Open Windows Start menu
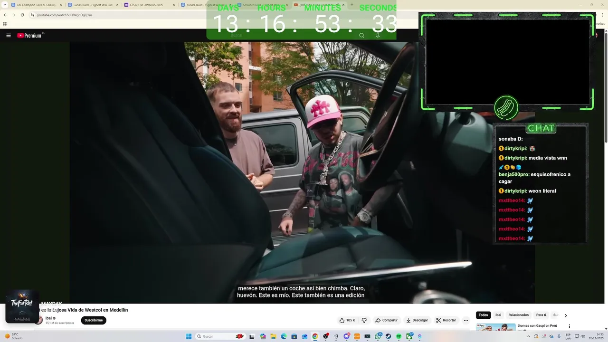 (x=189, y=336)
